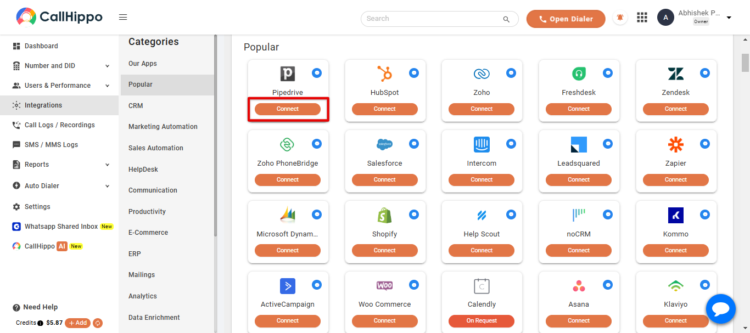Click the Open Dialer button
750x333 pixels.
click(x=566, y=19)
